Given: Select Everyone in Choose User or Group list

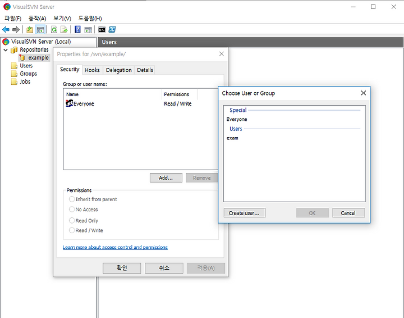Looking at the screenshot, I should pyautogui.click(x=237, y=119).
